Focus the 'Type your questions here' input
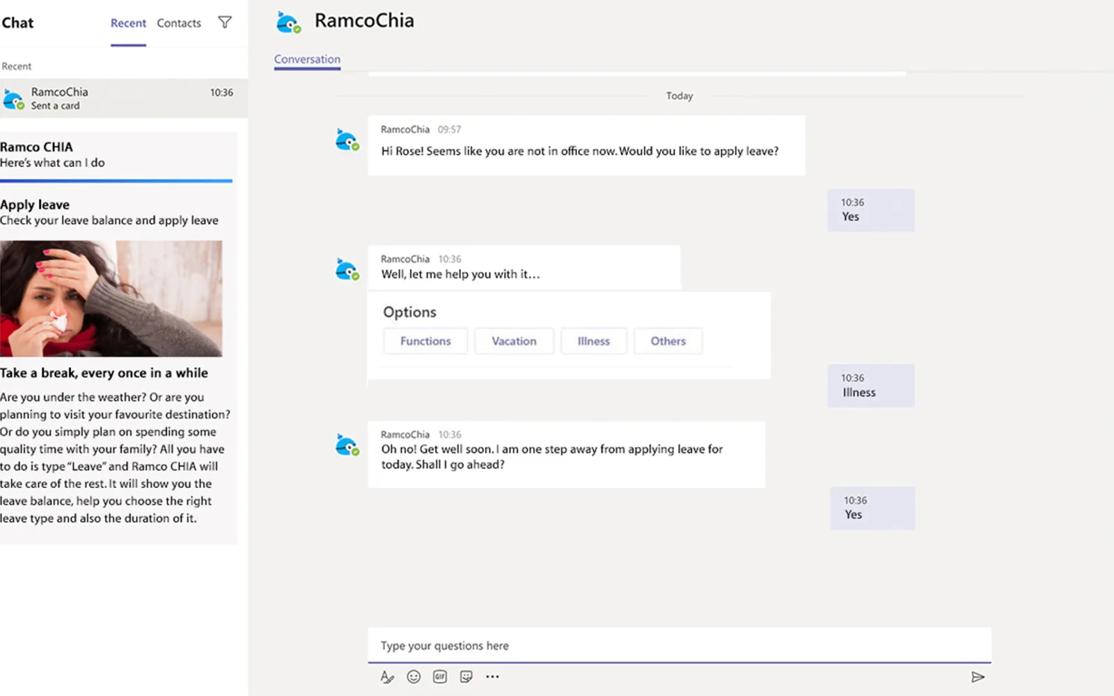1114x696 pixels. click(x=680, y=645)
